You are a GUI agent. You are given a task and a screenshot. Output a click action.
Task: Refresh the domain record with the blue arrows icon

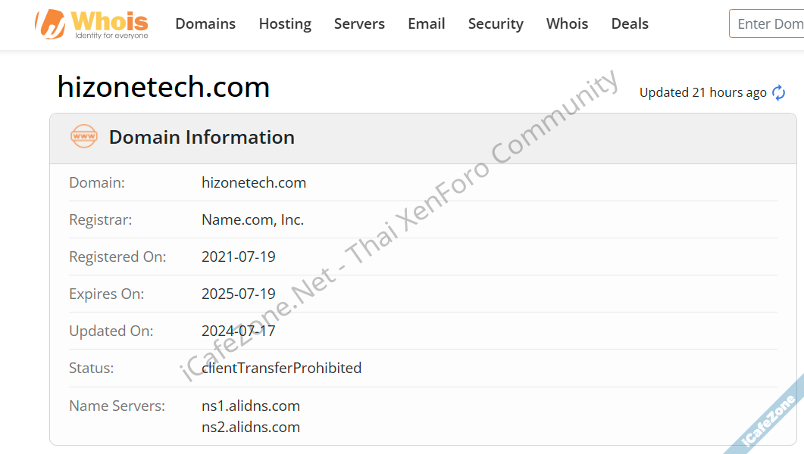779,93
